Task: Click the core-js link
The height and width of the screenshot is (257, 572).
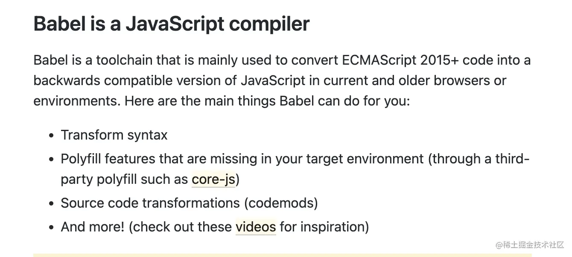Action: tap(213, 180)
